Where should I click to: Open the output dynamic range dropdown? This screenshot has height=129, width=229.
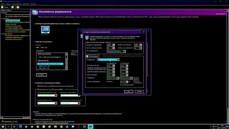coord(70,103)
